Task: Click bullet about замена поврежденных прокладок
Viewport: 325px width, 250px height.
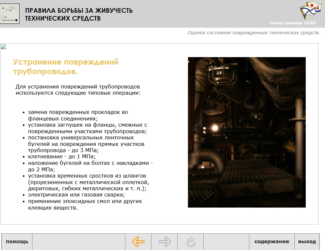Action: 78,115
